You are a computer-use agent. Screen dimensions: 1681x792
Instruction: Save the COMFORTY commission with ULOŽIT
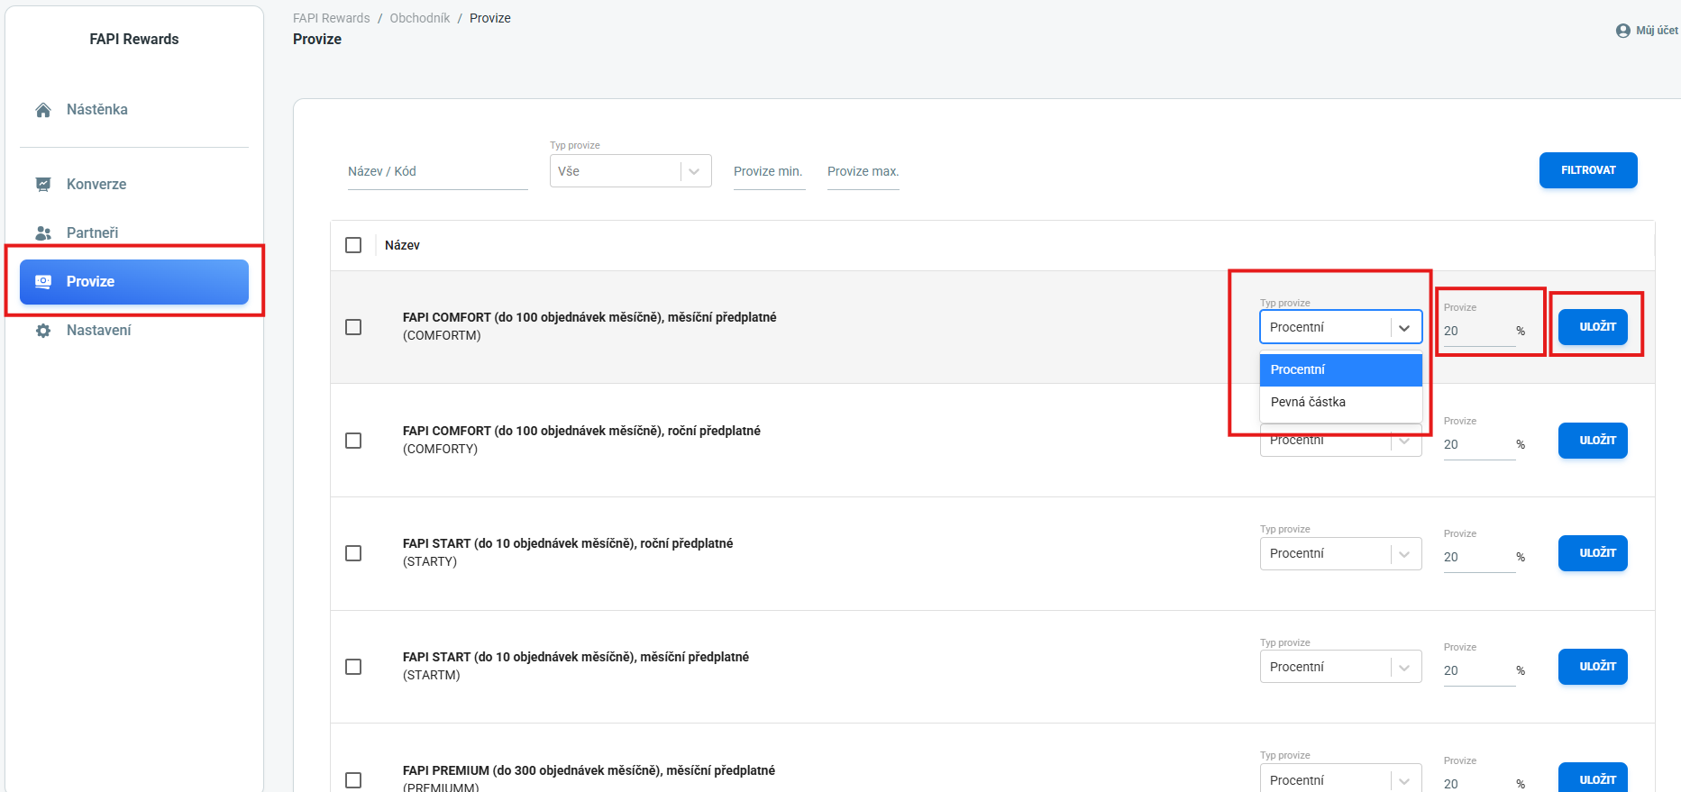(x=1593, y=441)
